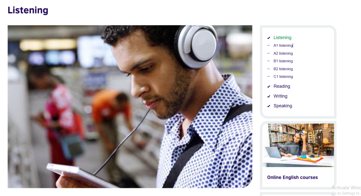This screenshot has width=361, height=196.
Task: Expand the Writing section
Action: point(280,96)
